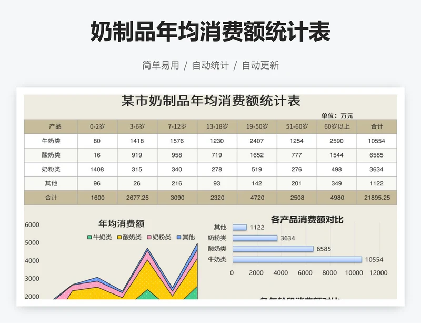Image resolution: width=421 pixels, height=323 pixels.
Task: Click the 酸奶类 bar in bar chart
Action: point(273,249)
